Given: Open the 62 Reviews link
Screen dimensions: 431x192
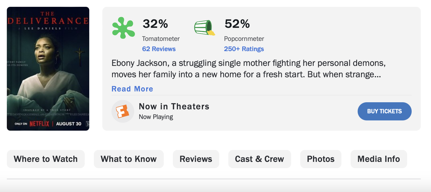Looking at the screenshot, I should pyautogui.click(x=159, y=49).
